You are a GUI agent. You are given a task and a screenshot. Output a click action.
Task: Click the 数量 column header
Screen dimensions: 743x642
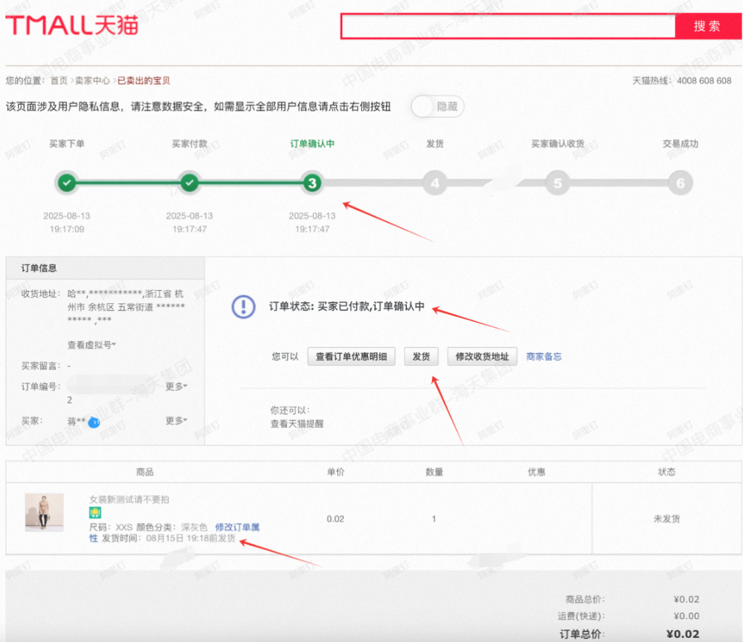[x=434, y=472]
